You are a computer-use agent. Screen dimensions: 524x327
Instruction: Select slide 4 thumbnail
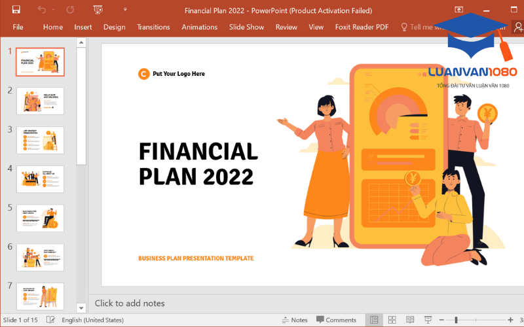[40, 179]
